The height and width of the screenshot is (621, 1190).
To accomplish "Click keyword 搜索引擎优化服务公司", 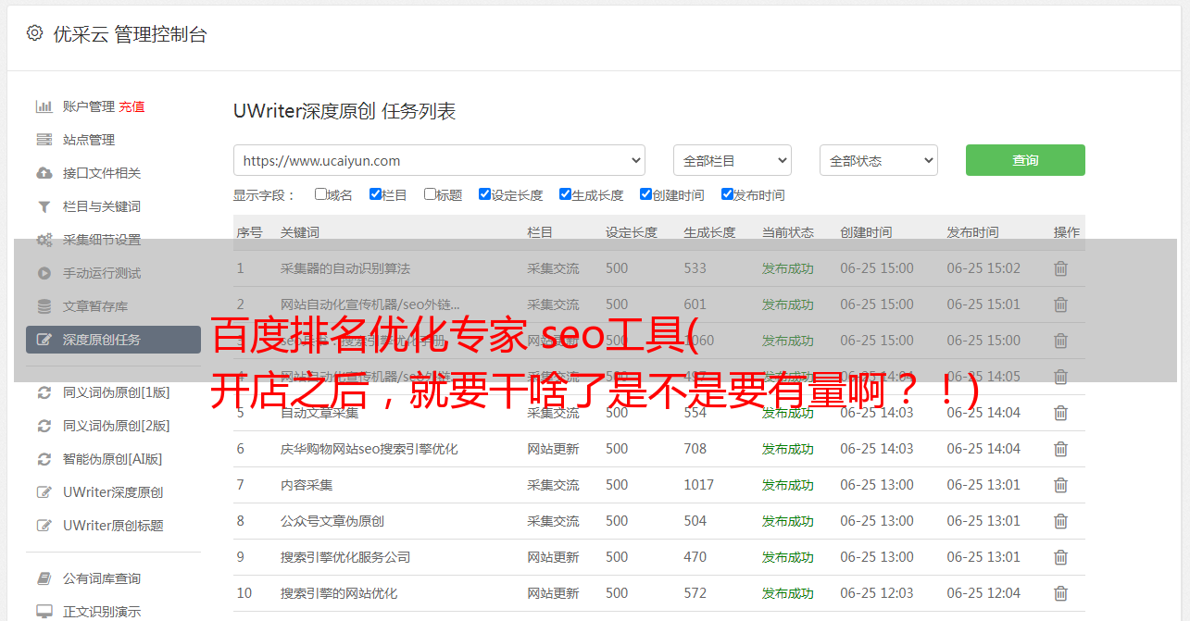I will 345,557.
